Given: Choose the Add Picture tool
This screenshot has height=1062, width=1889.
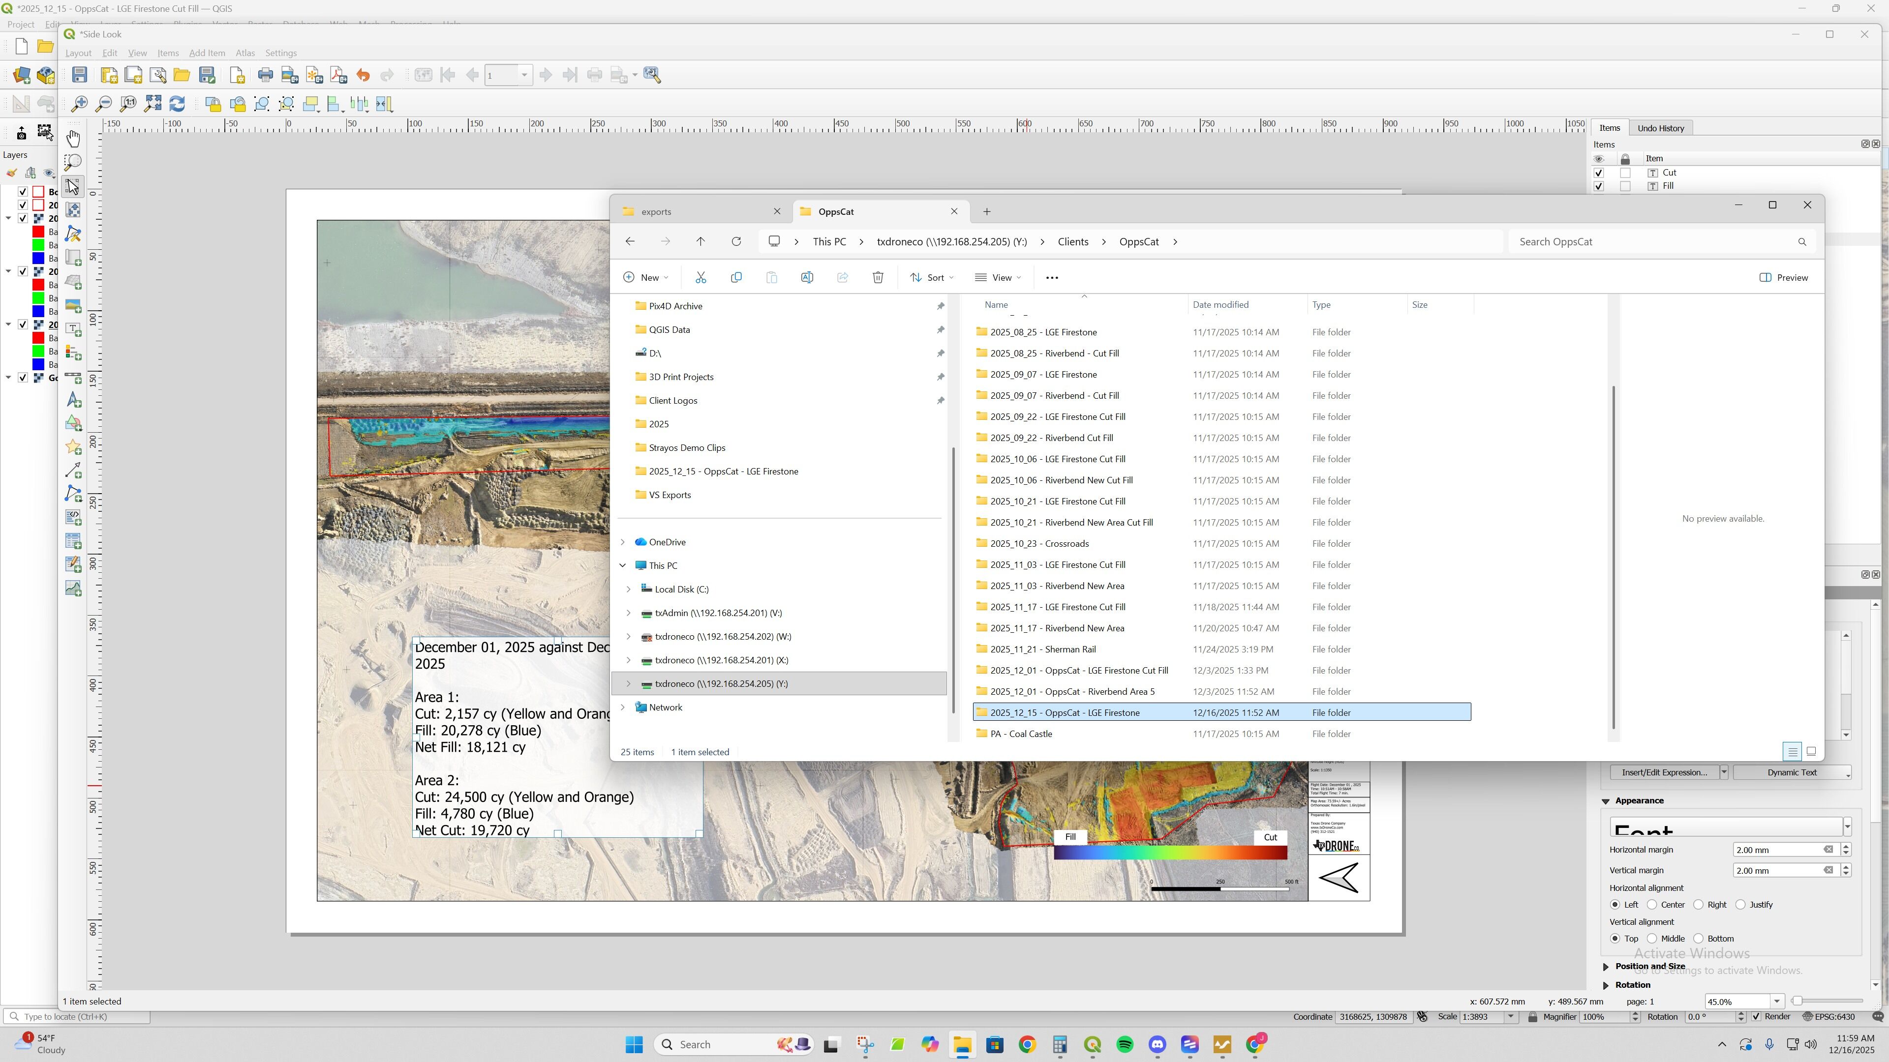Looking at the screenshot, I should pos(73,305).
